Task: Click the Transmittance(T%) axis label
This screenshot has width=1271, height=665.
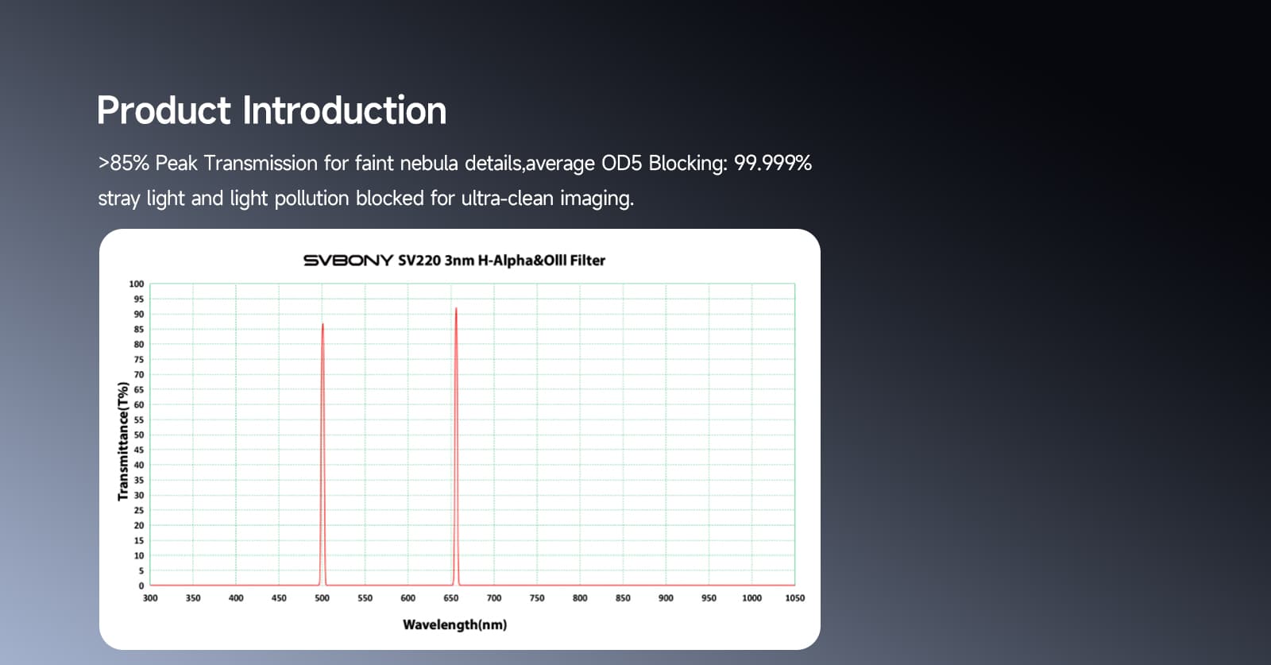Action: [x=123, y=442]
